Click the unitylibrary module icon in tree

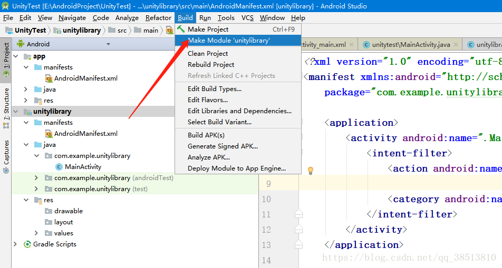[27, 112]
